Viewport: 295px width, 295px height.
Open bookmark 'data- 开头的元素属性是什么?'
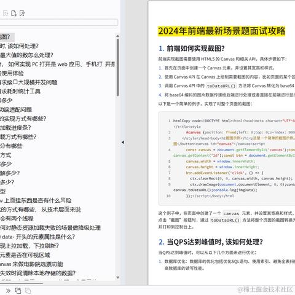37,237
